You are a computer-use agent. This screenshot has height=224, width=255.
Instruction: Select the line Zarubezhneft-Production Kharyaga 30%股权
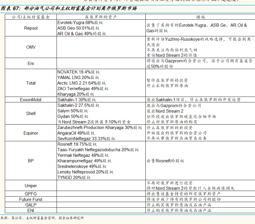(x=100, y=128)
